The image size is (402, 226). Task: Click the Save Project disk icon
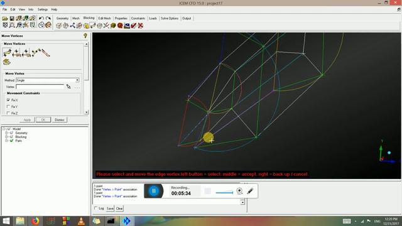pos(12,18)
